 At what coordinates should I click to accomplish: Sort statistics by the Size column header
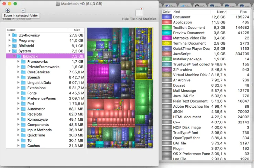click(219, 12)
